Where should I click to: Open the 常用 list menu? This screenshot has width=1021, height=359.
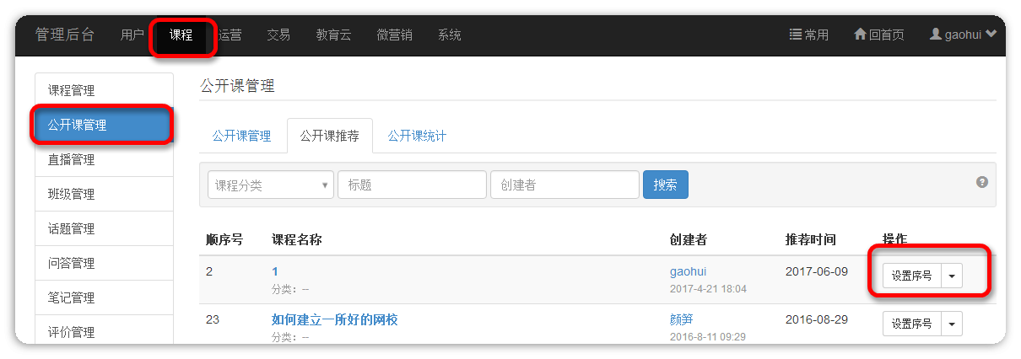[808, 35]
